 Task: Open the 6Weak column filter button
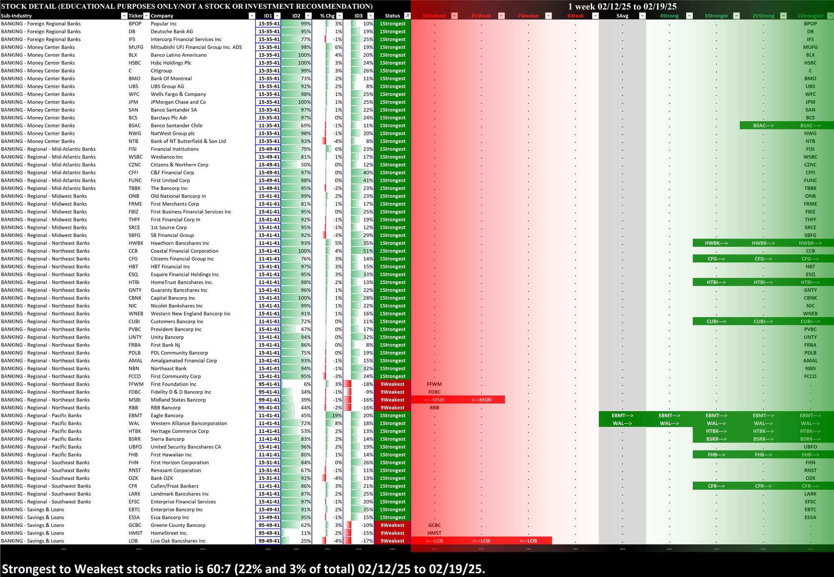click(595, 16)
